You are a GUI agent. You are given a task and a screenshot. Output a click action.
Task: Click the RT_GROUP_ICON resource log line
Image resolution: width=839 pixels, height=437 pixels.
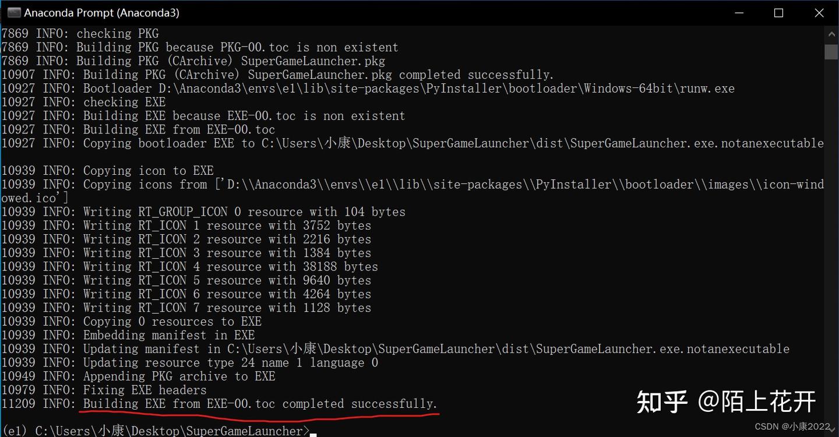[x=203, y=212]
